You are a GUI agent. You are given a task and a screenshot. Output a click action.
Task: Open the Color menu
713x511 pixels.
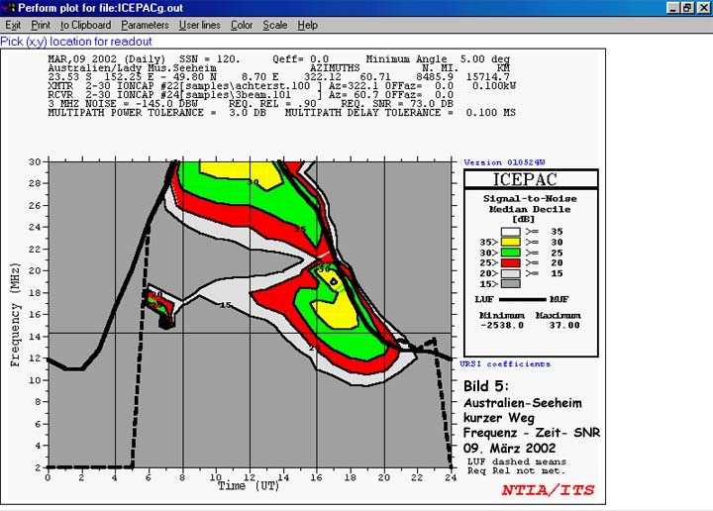tap(242, 24)
